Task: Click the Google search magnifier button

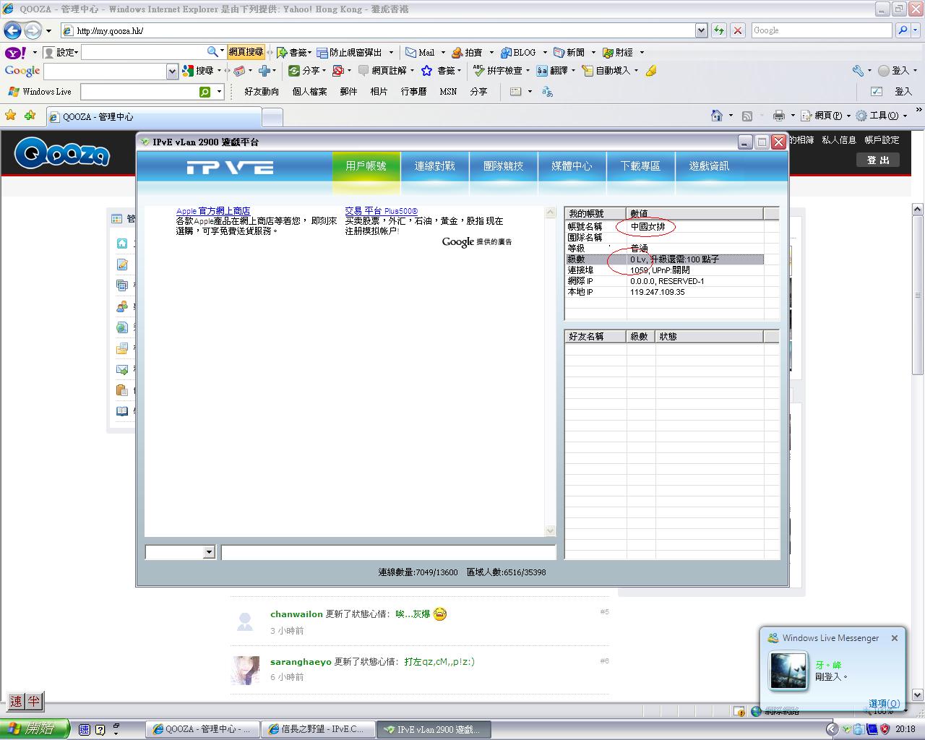Action: [x=903, y=30]
